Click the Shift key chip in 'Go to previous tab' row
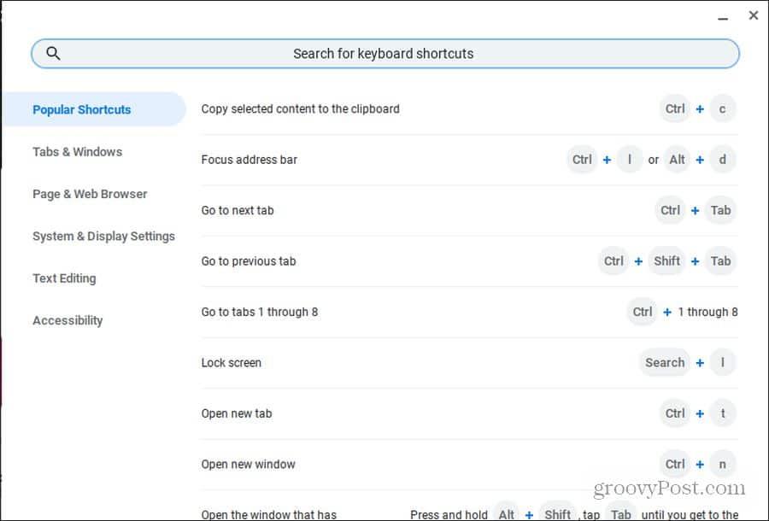This screenshot has width=769, height=521. pos(666,261)
